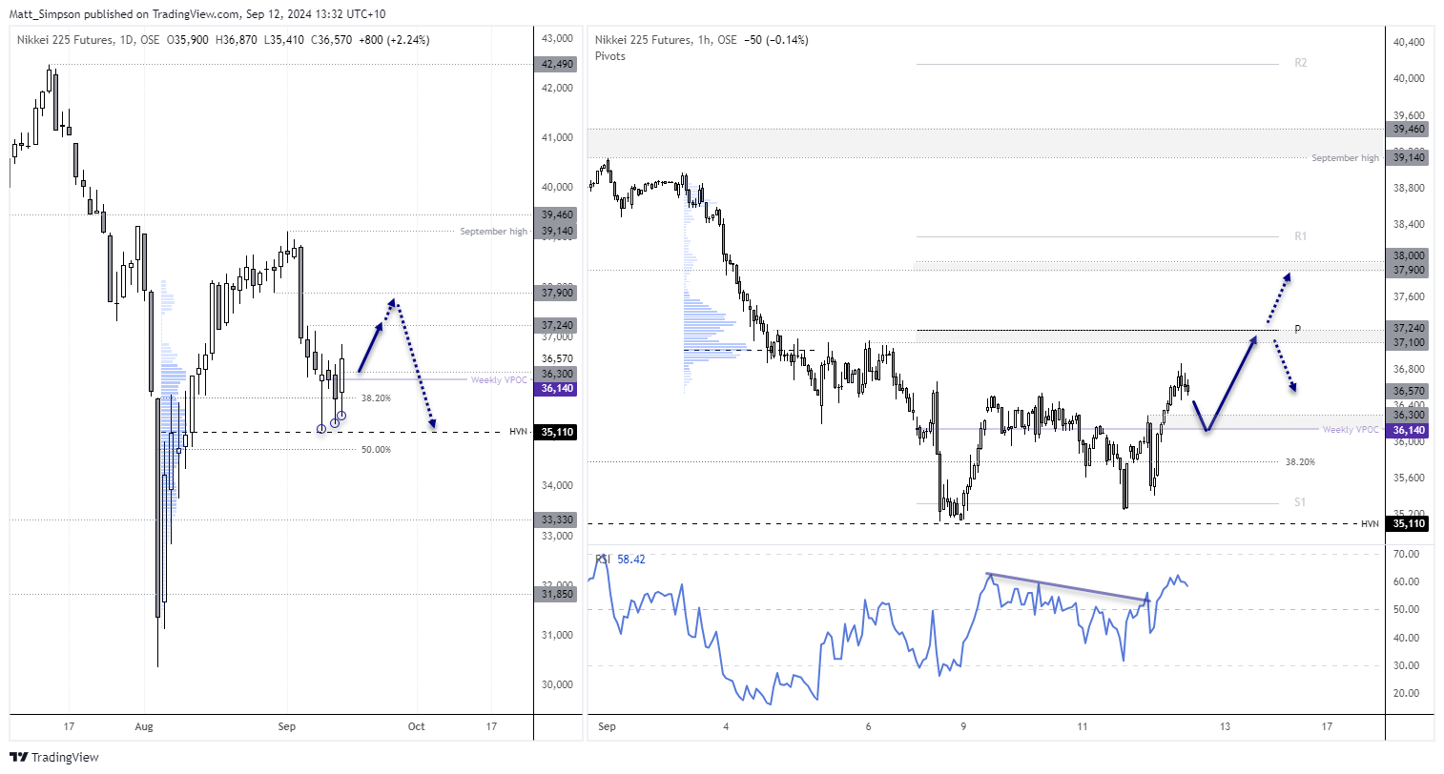
Task: Select the Nikkei 225 Futures 1h chart title
Action: point(666,40)
